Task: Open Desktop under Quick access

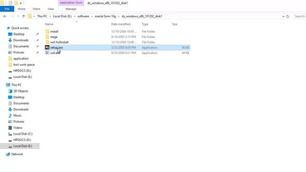Action: (x=19, y=34)
